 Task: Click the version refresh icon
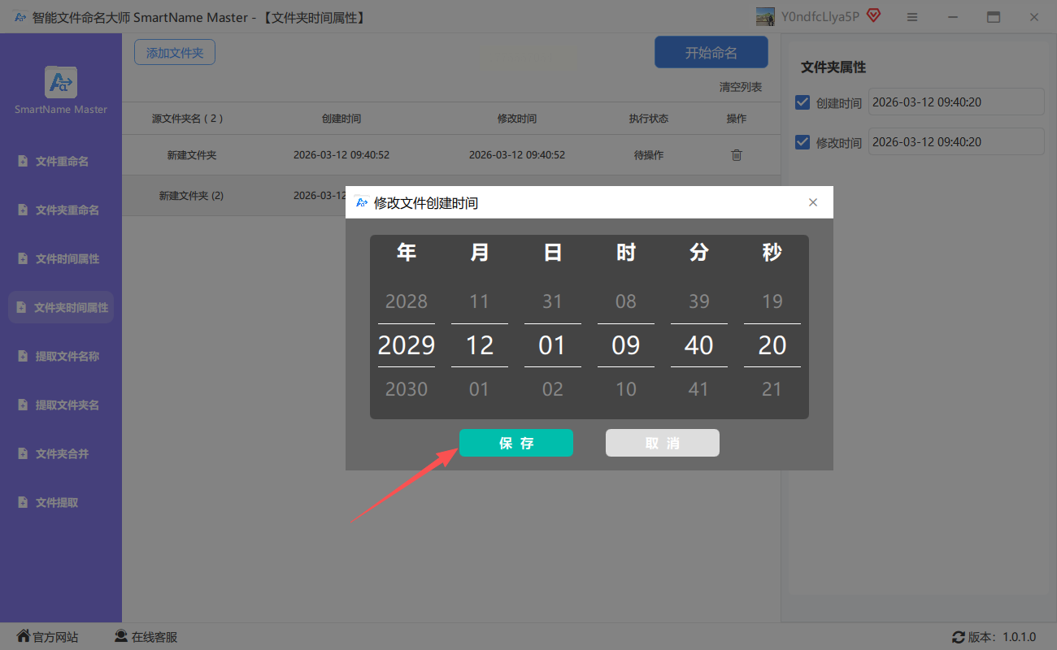pyautogui.click(x=959, y=637)
